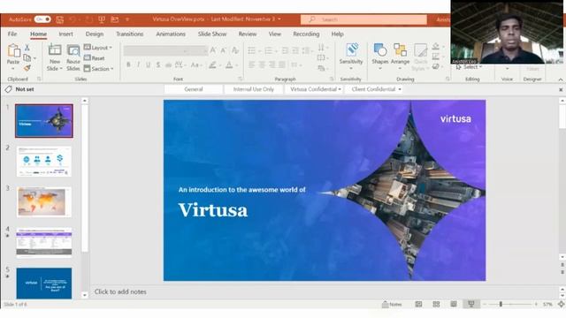Viewport: 566px width, 318px height.
Task: Click the Copy icon
Action: [x=27, y=57]
